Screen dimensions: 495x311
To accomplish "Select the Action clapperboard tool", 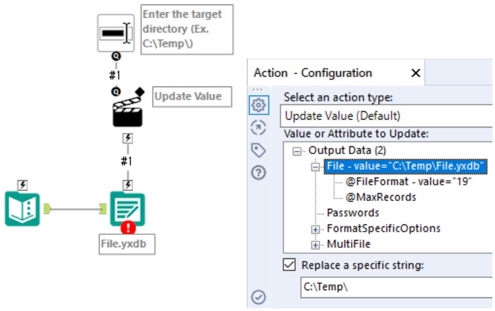I will pos(128,111).
